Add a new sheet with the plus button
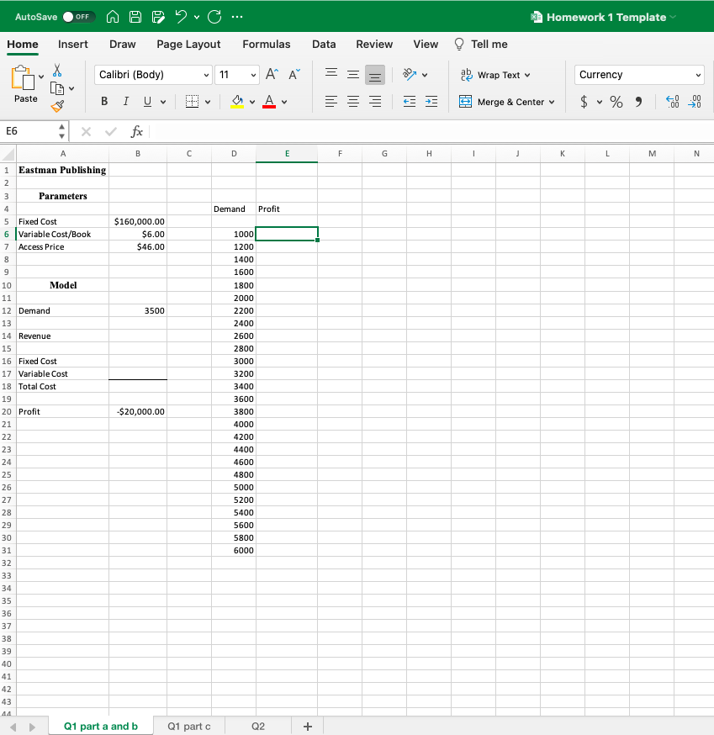This screenshot has height=735, width=714. click(307, 726)
